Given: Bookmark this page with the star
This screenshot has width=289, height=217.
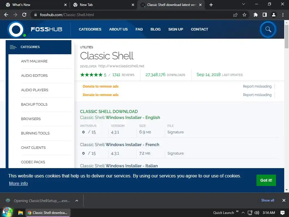Looking at the screenshot, I should (244, 15).
